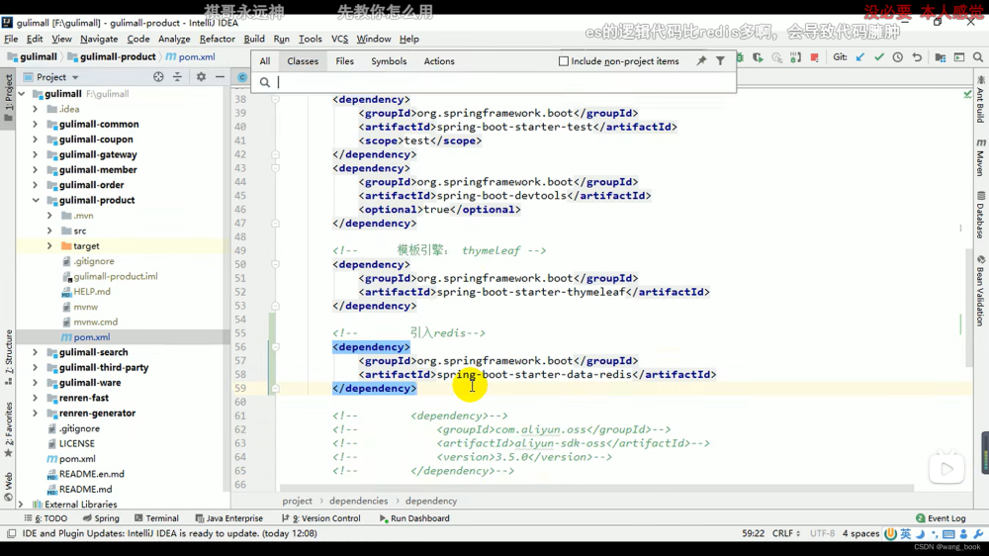Switch to the Classes search tab
This screenshot has height=556, width=989.
(x=303, y=61)
